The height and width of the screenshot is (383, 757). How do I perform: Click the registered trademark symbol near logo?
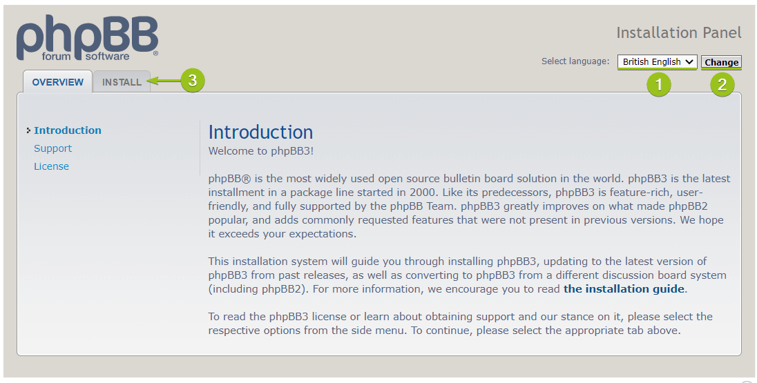point(155,54)
